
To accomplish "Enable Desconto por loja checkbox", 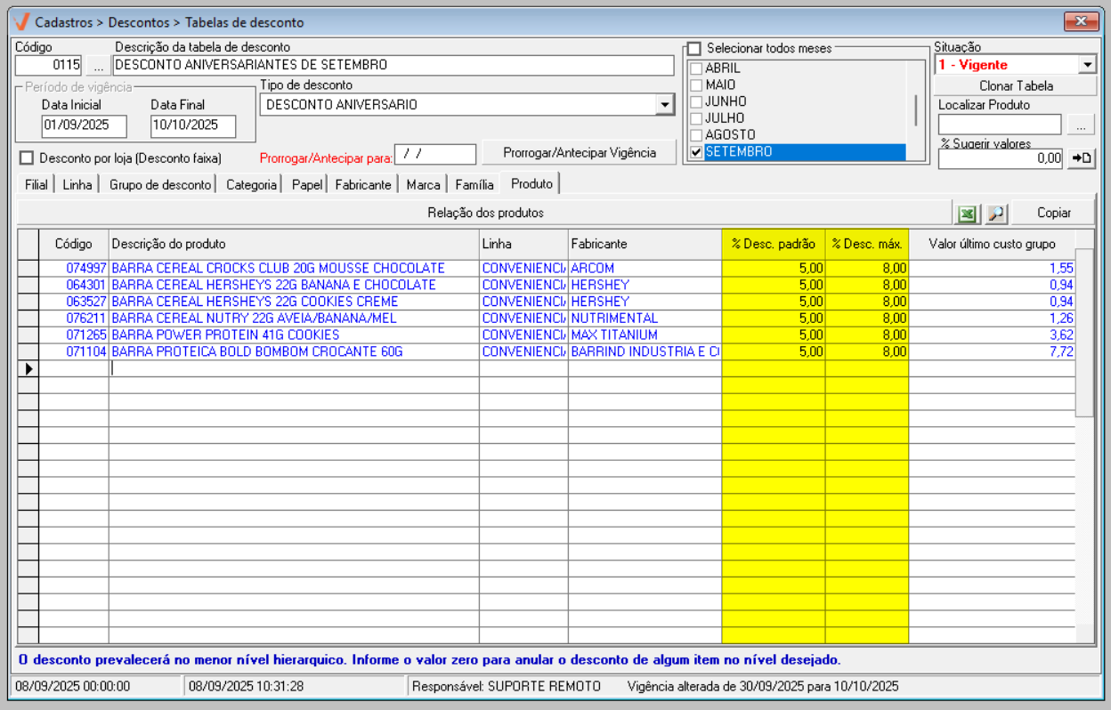I will tap(27, 158).
